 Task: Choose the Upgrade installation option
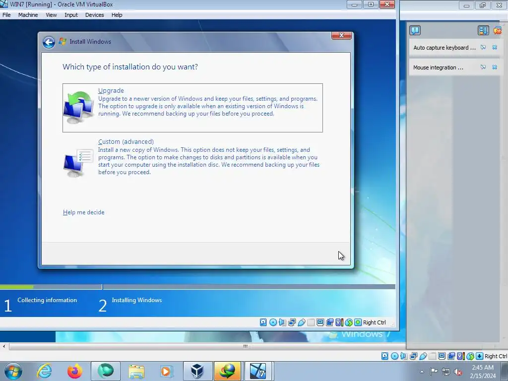(192, 108)
